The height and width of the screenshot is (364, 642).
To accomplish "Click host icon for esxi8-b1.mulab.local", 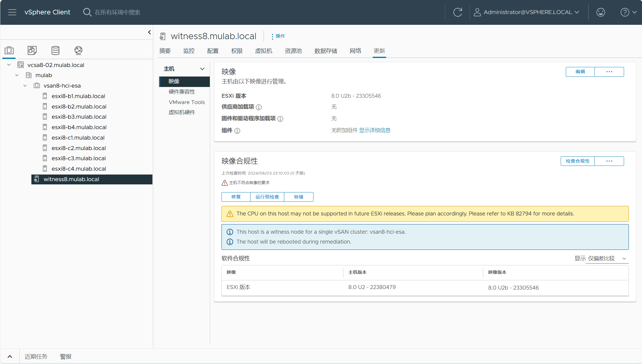I will pos(45,96).
